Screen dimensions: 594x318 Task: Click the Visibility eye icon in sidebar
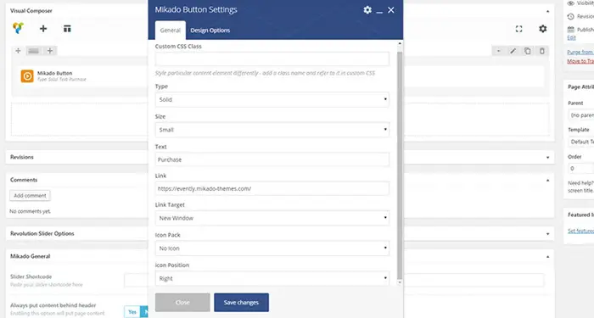click(x=570, y=3)
